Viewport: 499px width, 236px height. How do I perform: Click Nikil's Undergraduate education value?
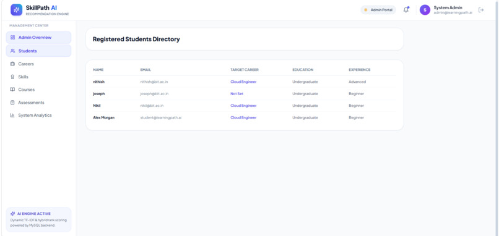tap(305, 106)
